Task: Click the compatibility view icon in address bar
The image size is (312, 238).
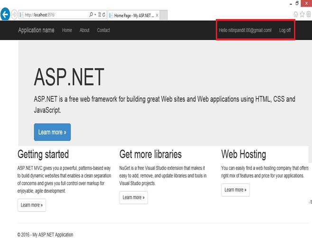Action: tap(100, 15)
